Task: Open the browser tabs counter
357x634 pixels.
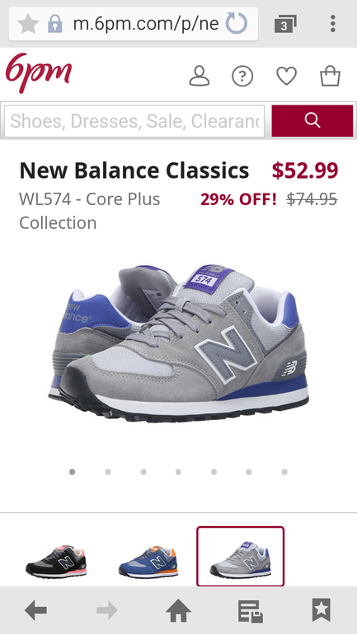Action: pyautogui.click(x=285, y=24)
